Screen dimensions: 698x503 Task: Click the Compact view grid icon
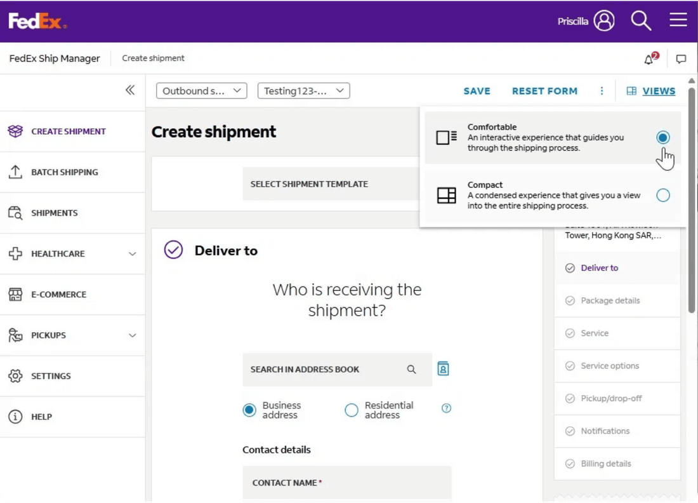[x=447, y=195]
